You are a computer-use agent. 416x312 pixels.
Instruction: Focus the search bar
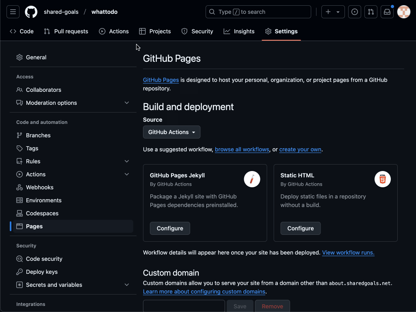[258, 12]
